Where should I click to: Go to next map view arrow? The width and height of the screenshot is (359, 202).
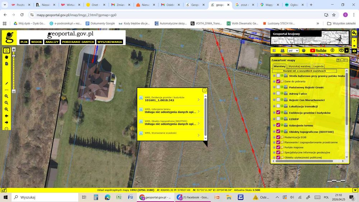(6, 122)
